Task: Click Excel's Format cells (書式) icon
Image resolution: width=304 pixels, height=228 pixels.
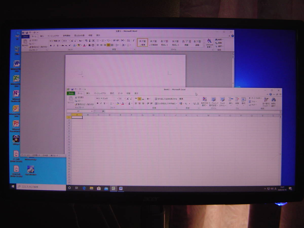Action: tap(243, 99)
